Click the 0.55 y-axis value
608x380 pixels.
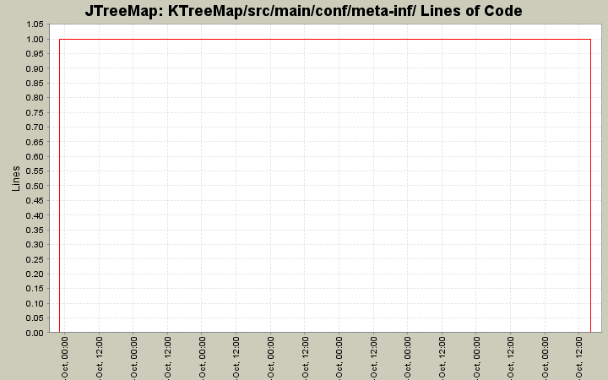tap(35, 171)
